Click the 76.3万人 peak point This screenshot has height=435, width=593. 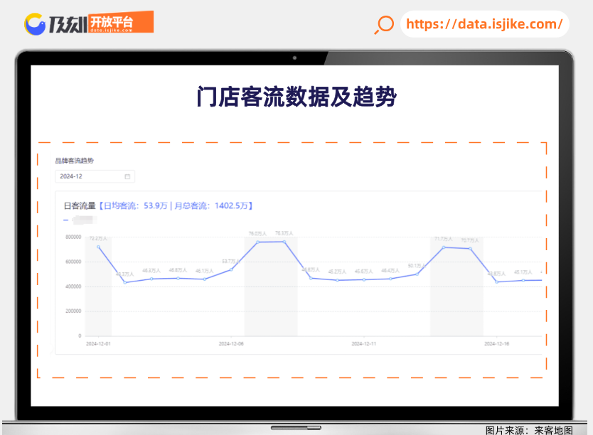284,242
